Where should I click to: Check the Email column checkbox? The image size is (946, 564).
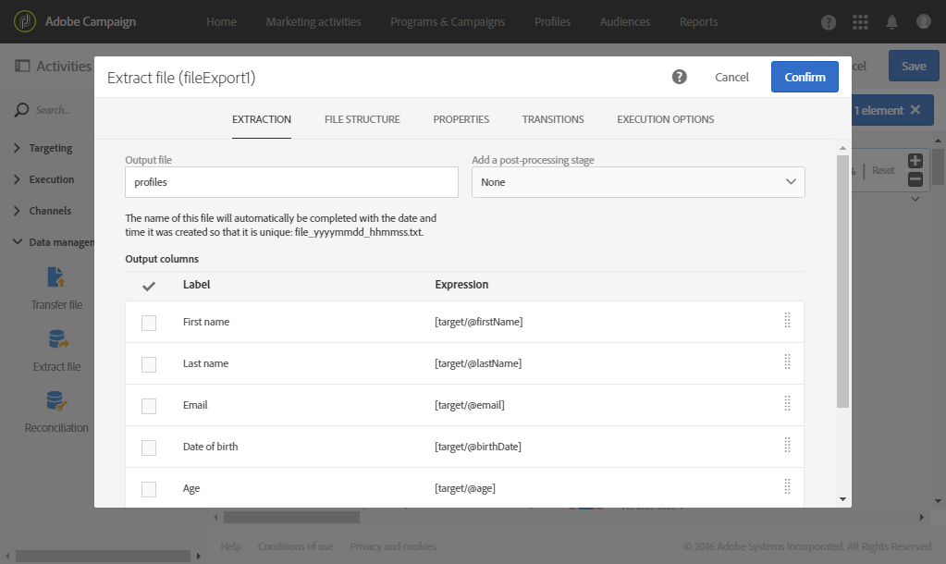coord(149,406)
